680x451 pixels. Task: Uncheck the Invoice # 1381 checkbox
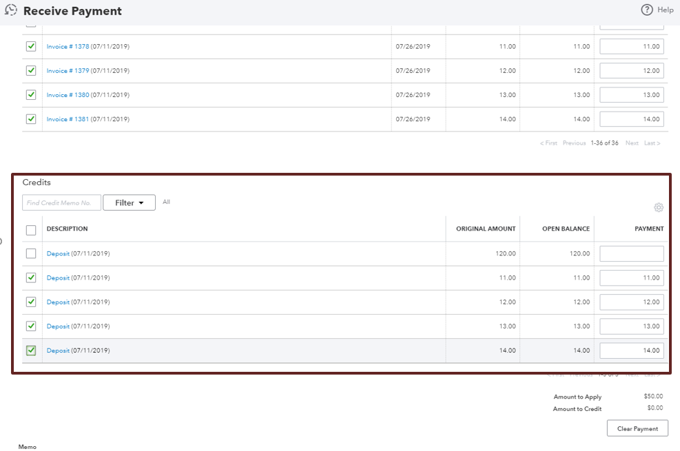point(31,119)
